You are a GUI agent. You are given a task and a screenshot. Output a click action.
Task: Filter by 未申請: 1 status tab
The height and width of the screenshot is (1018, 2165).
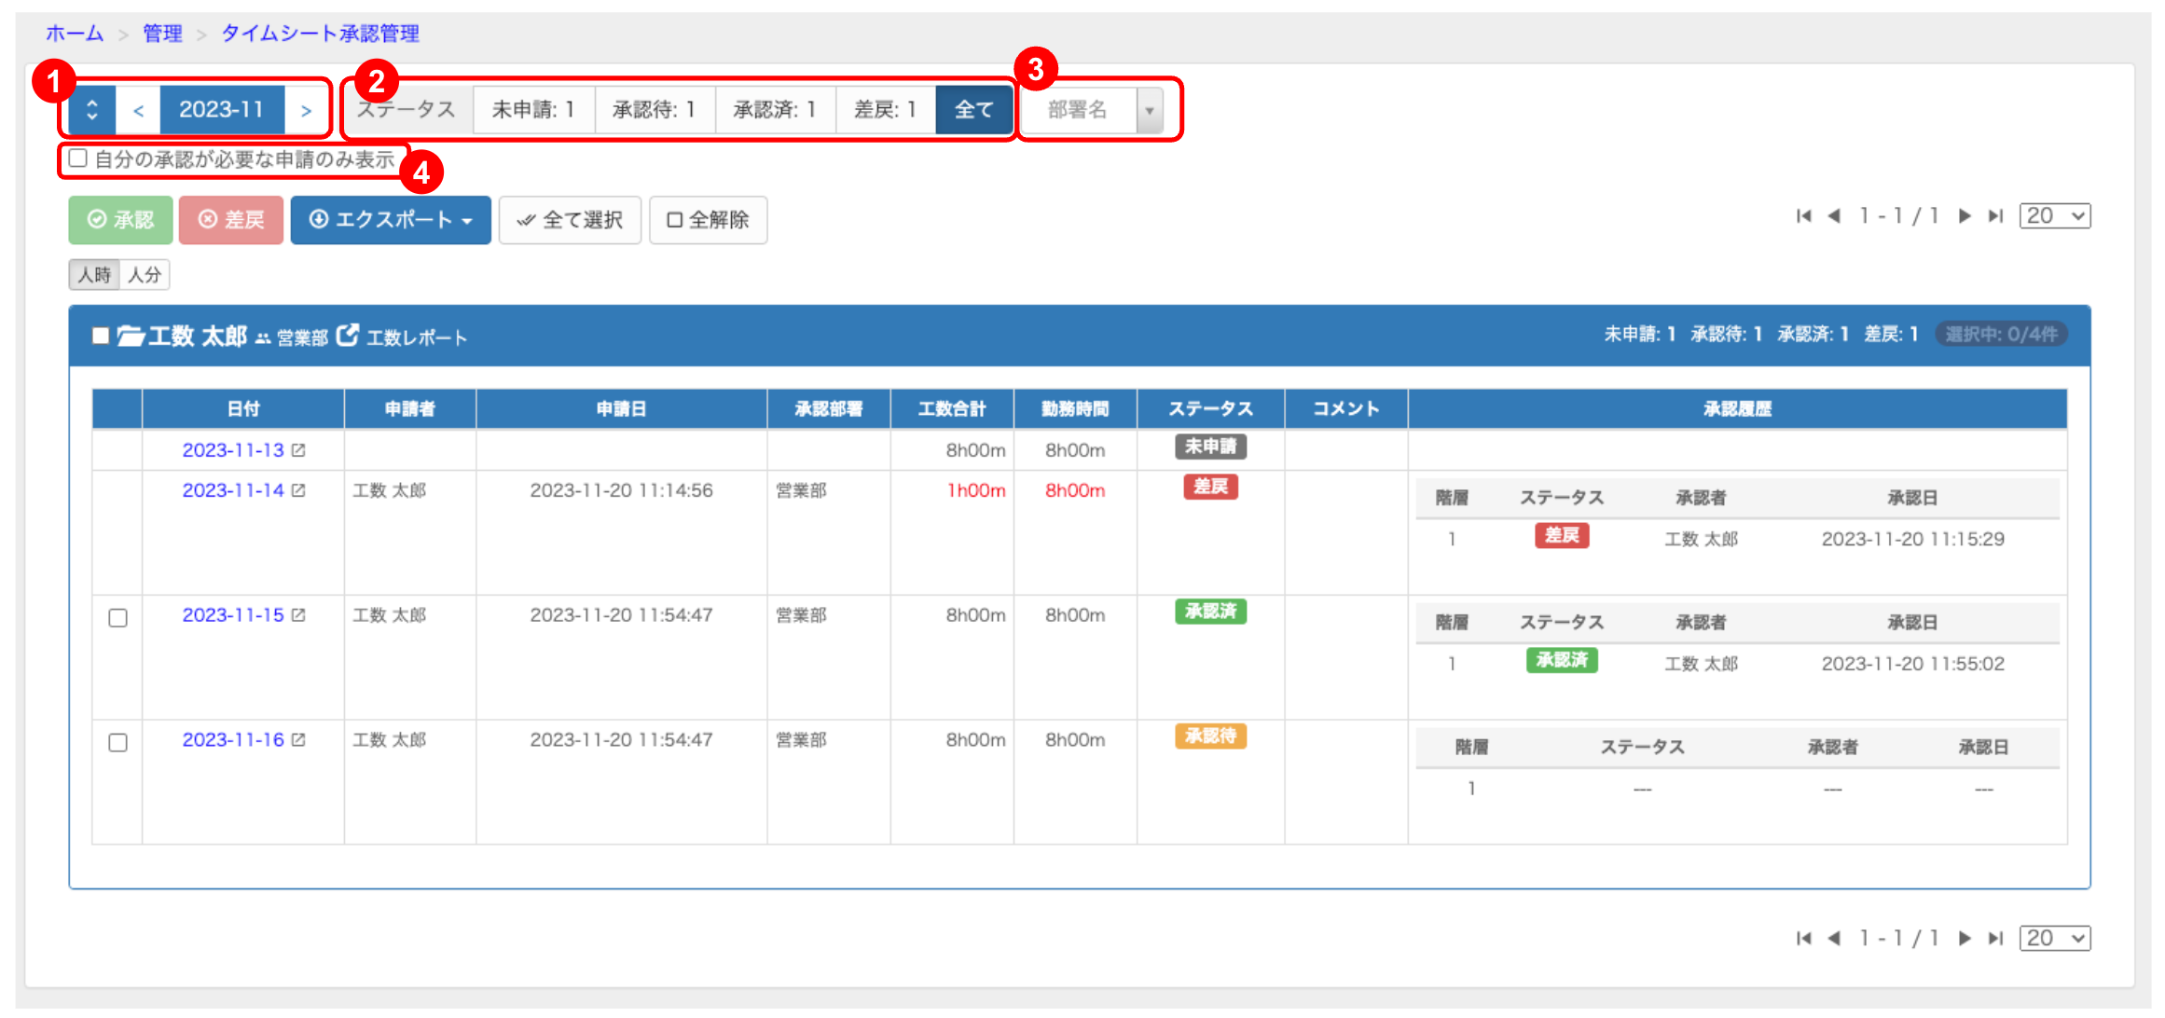pyautogui.click(x=533, y=110)
